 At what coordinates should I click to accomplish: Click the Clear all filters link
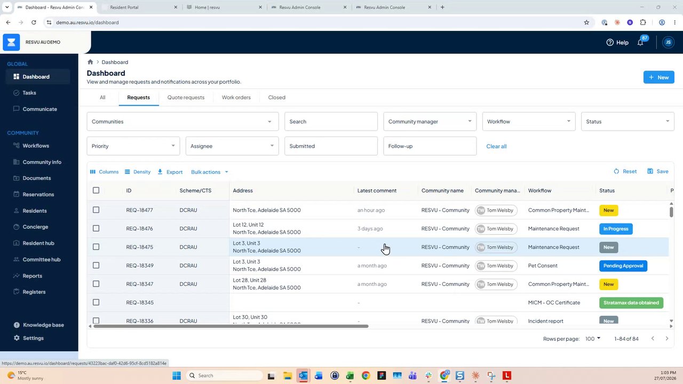point(496,146)
